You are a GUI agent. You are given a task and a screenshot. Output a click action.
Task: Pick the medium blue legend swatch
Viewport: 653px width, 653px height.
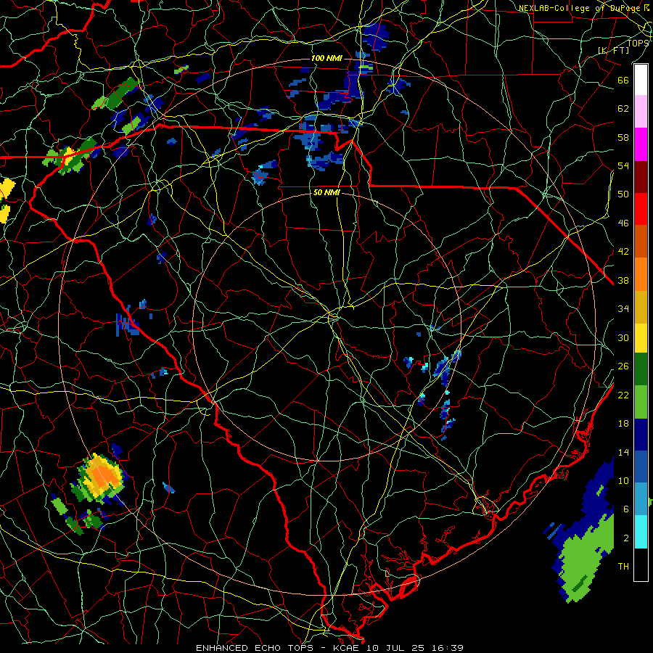click(641, 467)
